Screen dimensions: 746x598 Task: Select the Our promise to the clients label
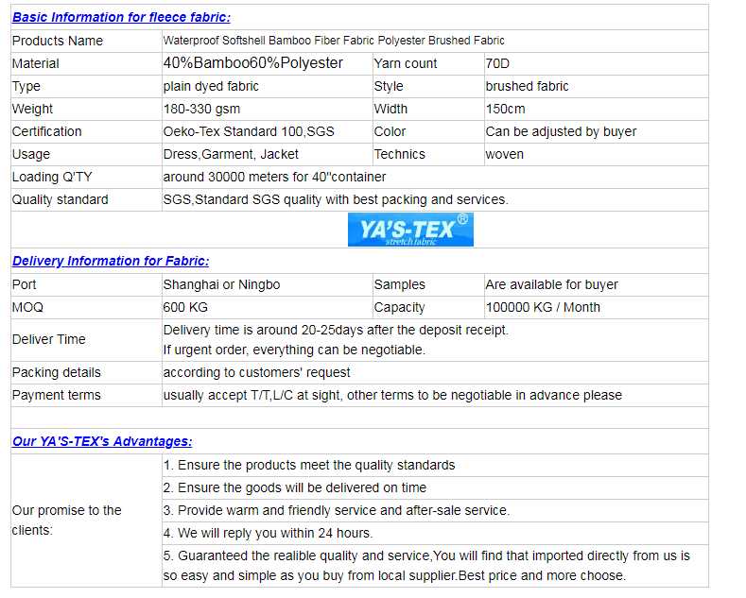click(66, 520)
